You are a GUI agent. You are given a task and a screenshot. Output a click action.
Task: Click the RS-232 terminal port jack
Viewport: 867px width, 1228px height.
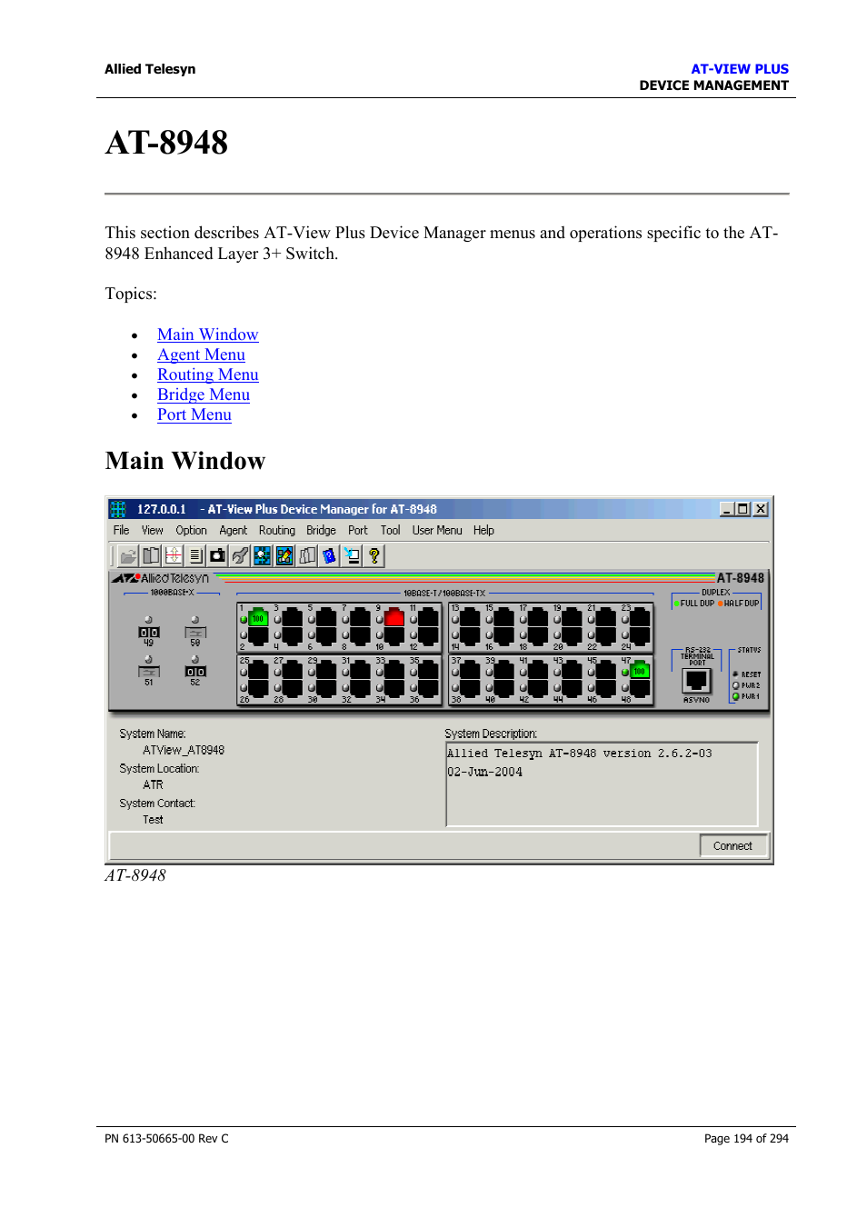tap(697, 682)
